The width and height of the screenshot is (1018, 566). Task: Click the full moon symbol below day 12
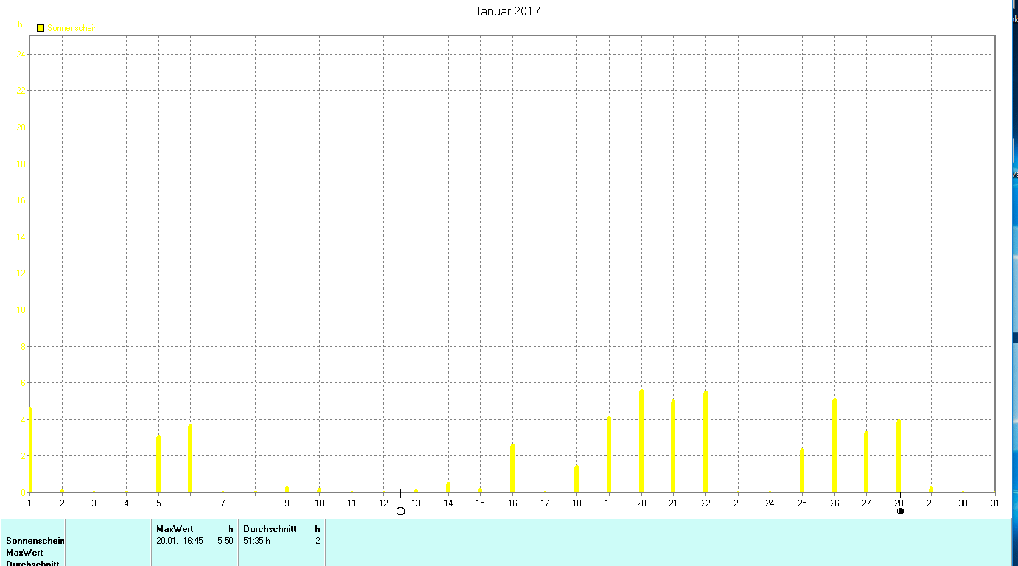tap(400, 511)
